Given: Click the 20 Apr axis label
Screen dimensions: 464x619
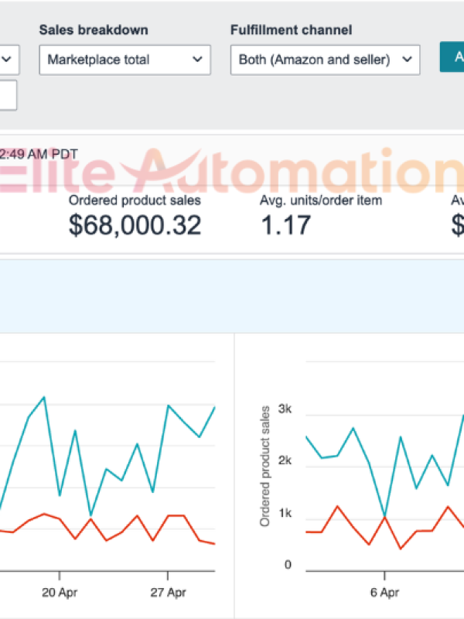Looking at the screenshot, I should [60, 593].
